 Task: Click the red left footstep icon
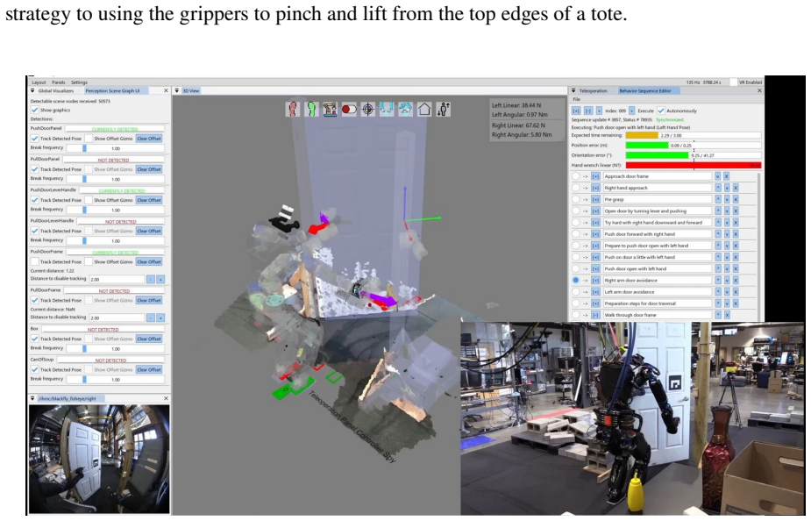tap(293, 109)
